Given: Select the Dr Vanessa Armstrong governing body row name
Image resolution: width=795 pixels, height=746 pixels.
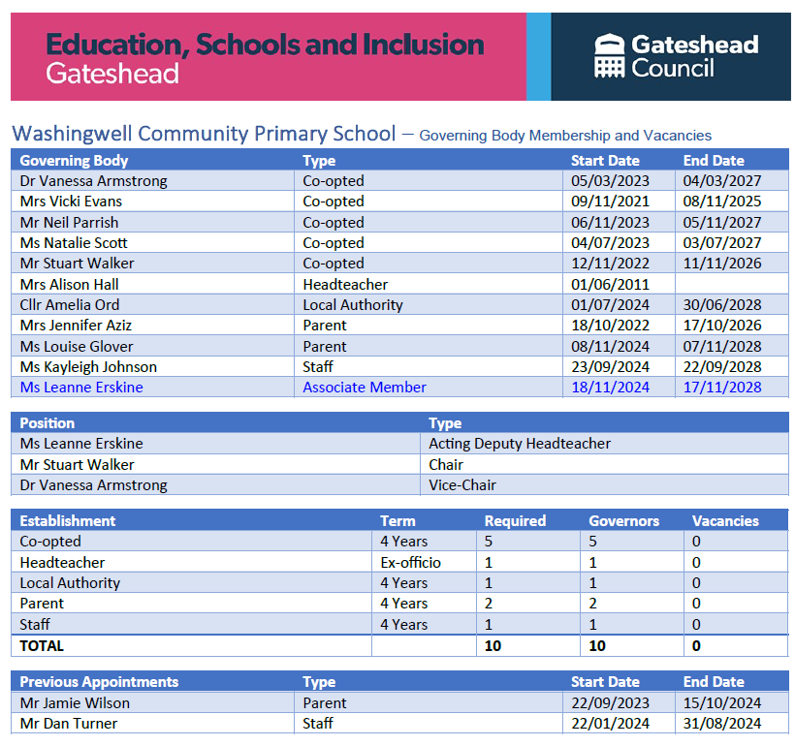Looking at the screenshot, I should point(93,181).
